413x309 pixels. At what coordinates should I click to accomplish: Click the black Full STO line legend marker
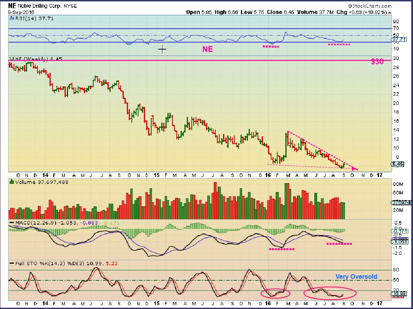12,263
